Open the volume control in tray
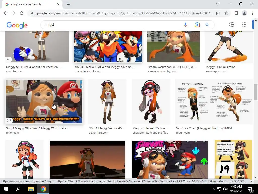 pos(225,189)
